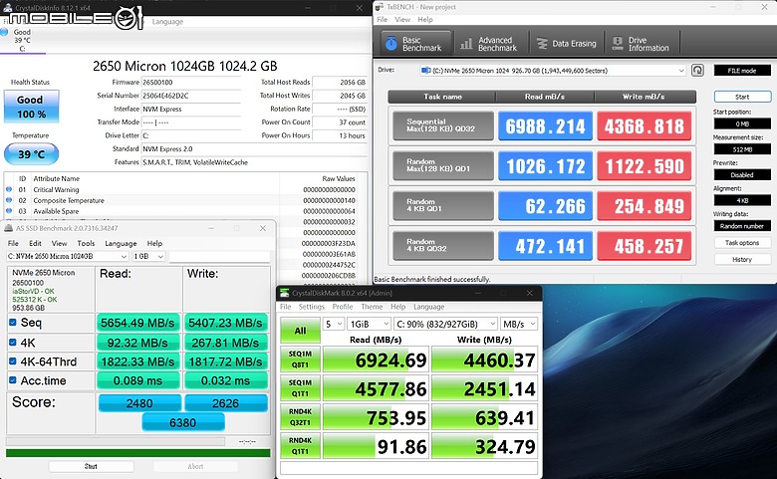This screenshot has width=777, height=479.
Task: Click the TxBENCH refresh drive icon
Action: point(697,71)
